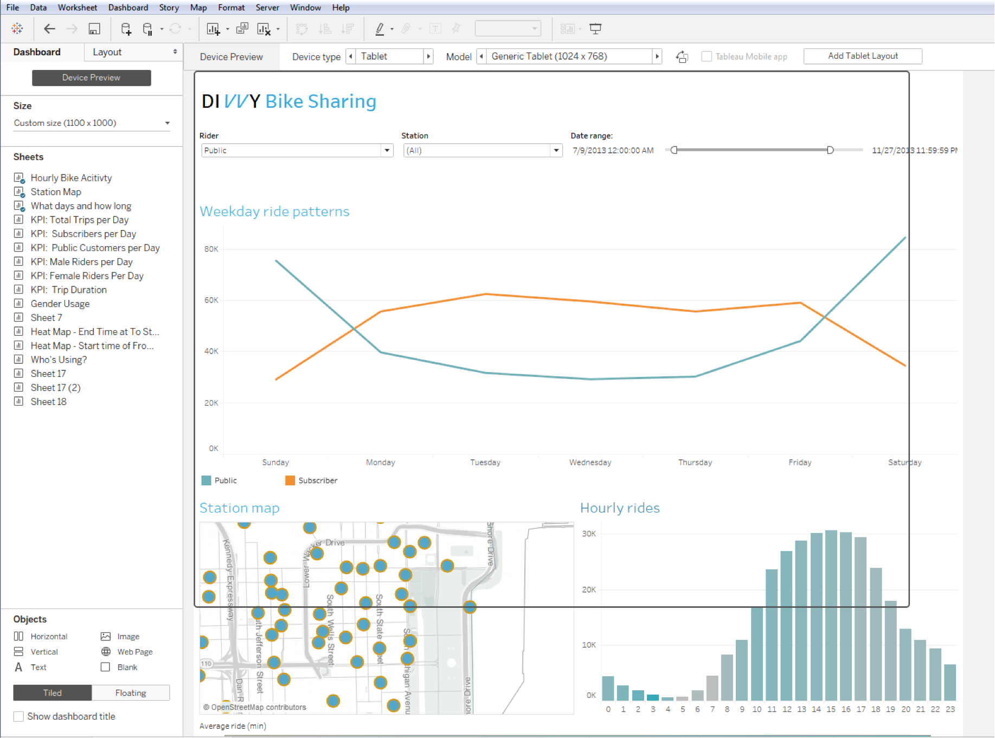This screenshot has height=738, width=995.
Task: Check Show dashboard title
Action: 18,717
